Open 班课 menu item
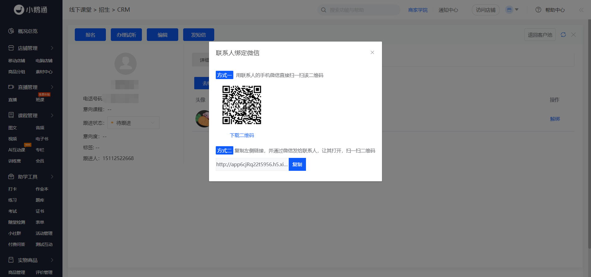The image size is (591, 277). pos(40,100)
